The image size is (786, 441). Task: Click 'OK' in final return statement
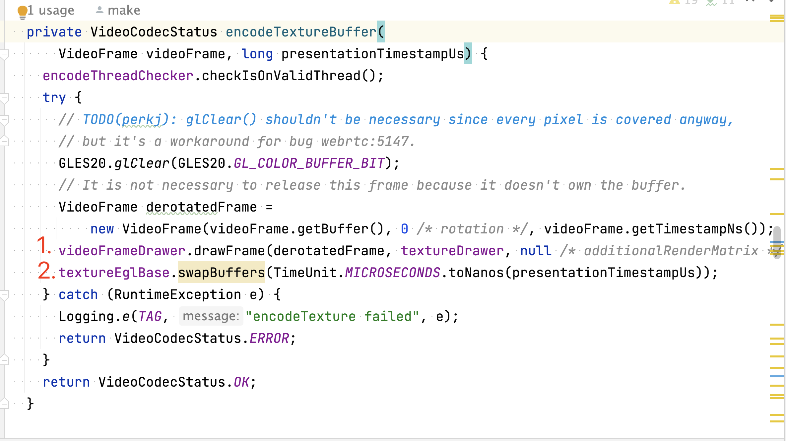[x=241, y=382]
